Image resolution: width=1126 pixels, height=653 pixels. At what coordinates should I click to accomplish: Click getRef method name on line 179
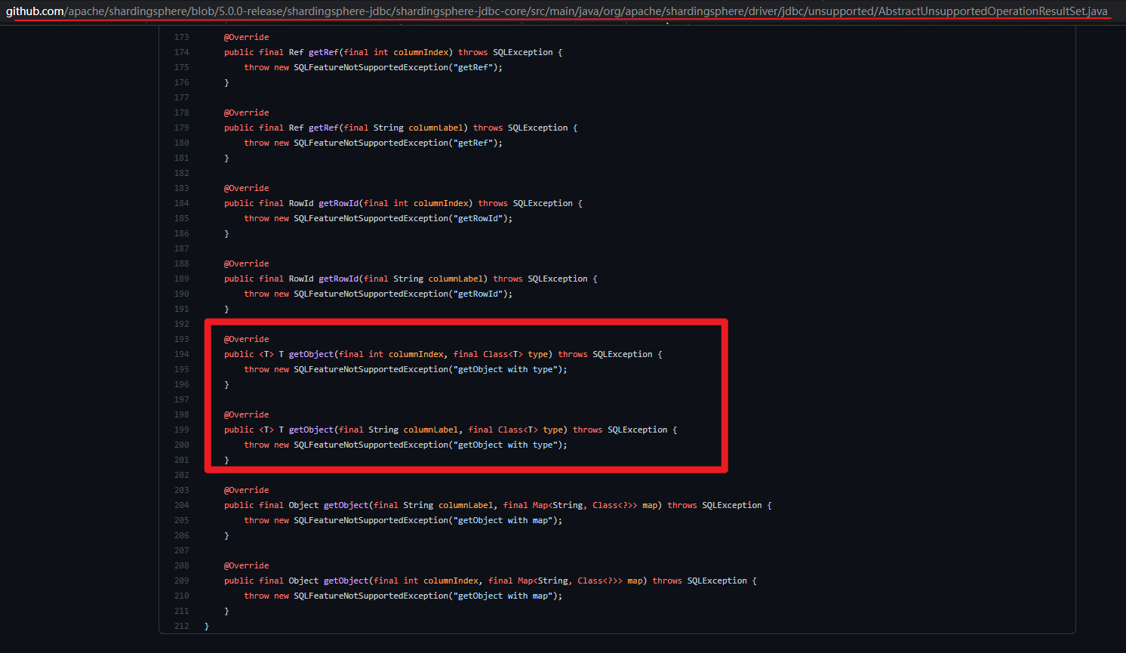pos(324,128)
